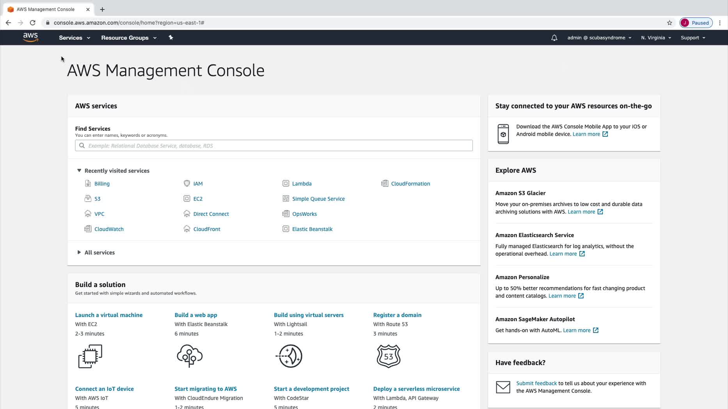The width and height of the screenshot is (728, 409).
Task: Click the Route 53 shield illustration
Action: [389, 356]
